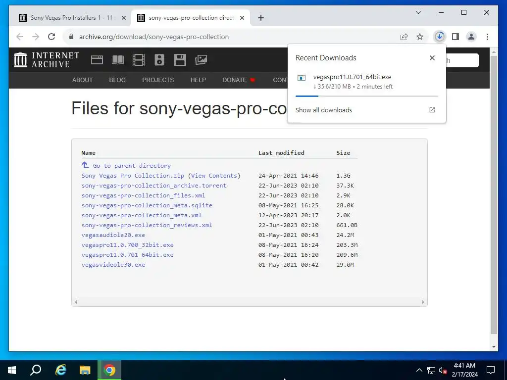507x380 pixels.
Task: Go forward one page
Action: (x=36, y=37)
